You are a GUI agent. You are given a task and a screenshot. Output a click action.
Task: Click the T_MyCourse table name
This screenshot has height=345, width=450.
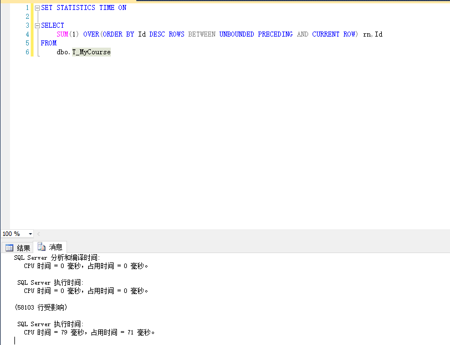(91, 52)
